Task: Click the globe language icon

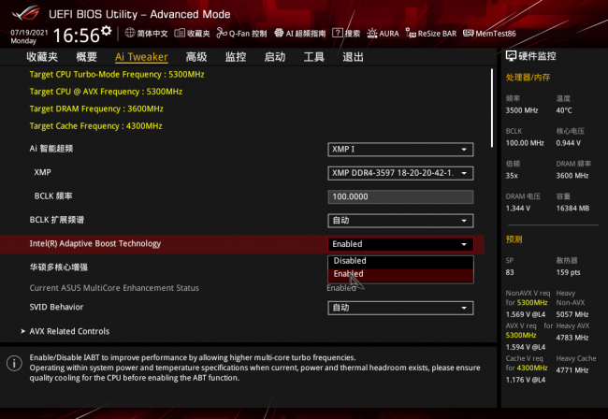Action: coord(130,33)
